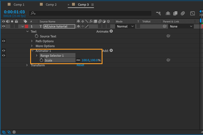Viewport: 203px width, 135px height.
Task: Toggle hide shy layers button in toolbar
Action: pos(168,13)
